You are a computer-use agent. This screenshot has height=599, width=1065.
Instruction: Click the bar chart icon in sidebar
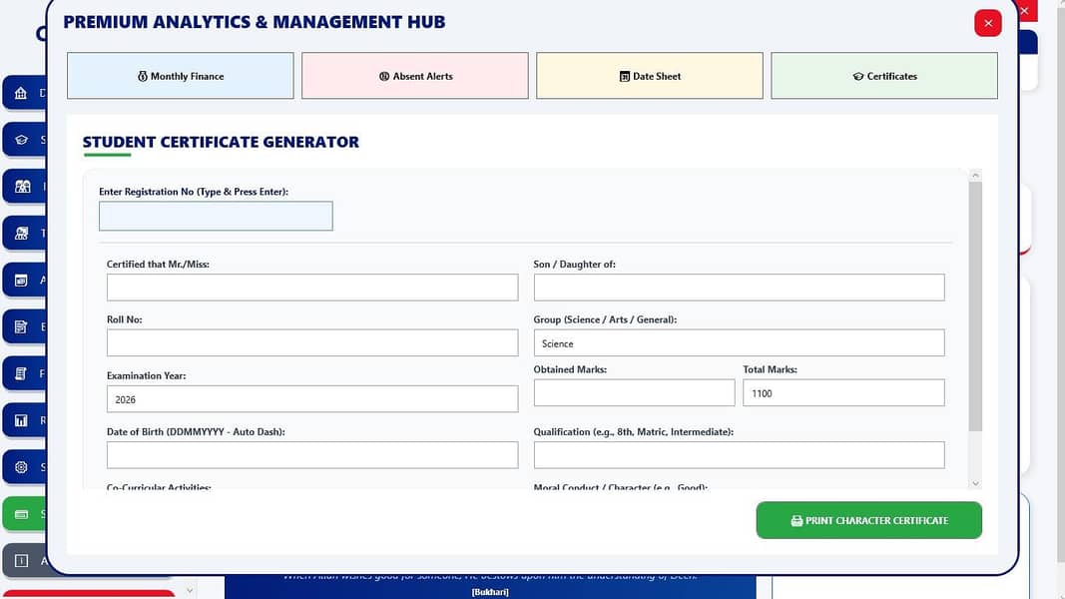click(21, 420)
